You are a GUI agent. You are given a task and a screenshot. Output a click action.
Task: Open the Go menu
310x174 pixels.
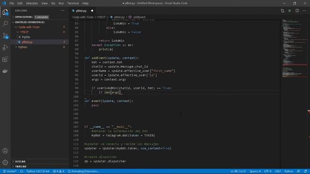[x=53, y=3]
